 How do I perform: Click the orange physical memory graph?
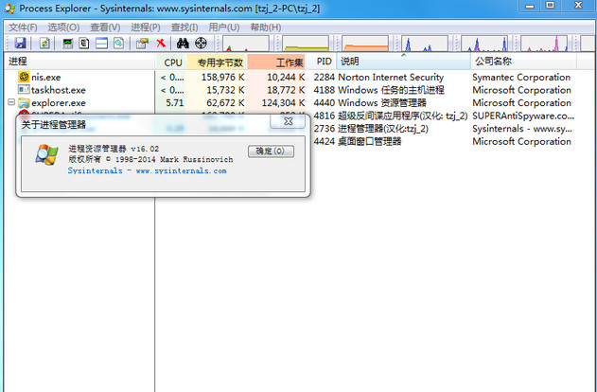click(x=365, y=44)
